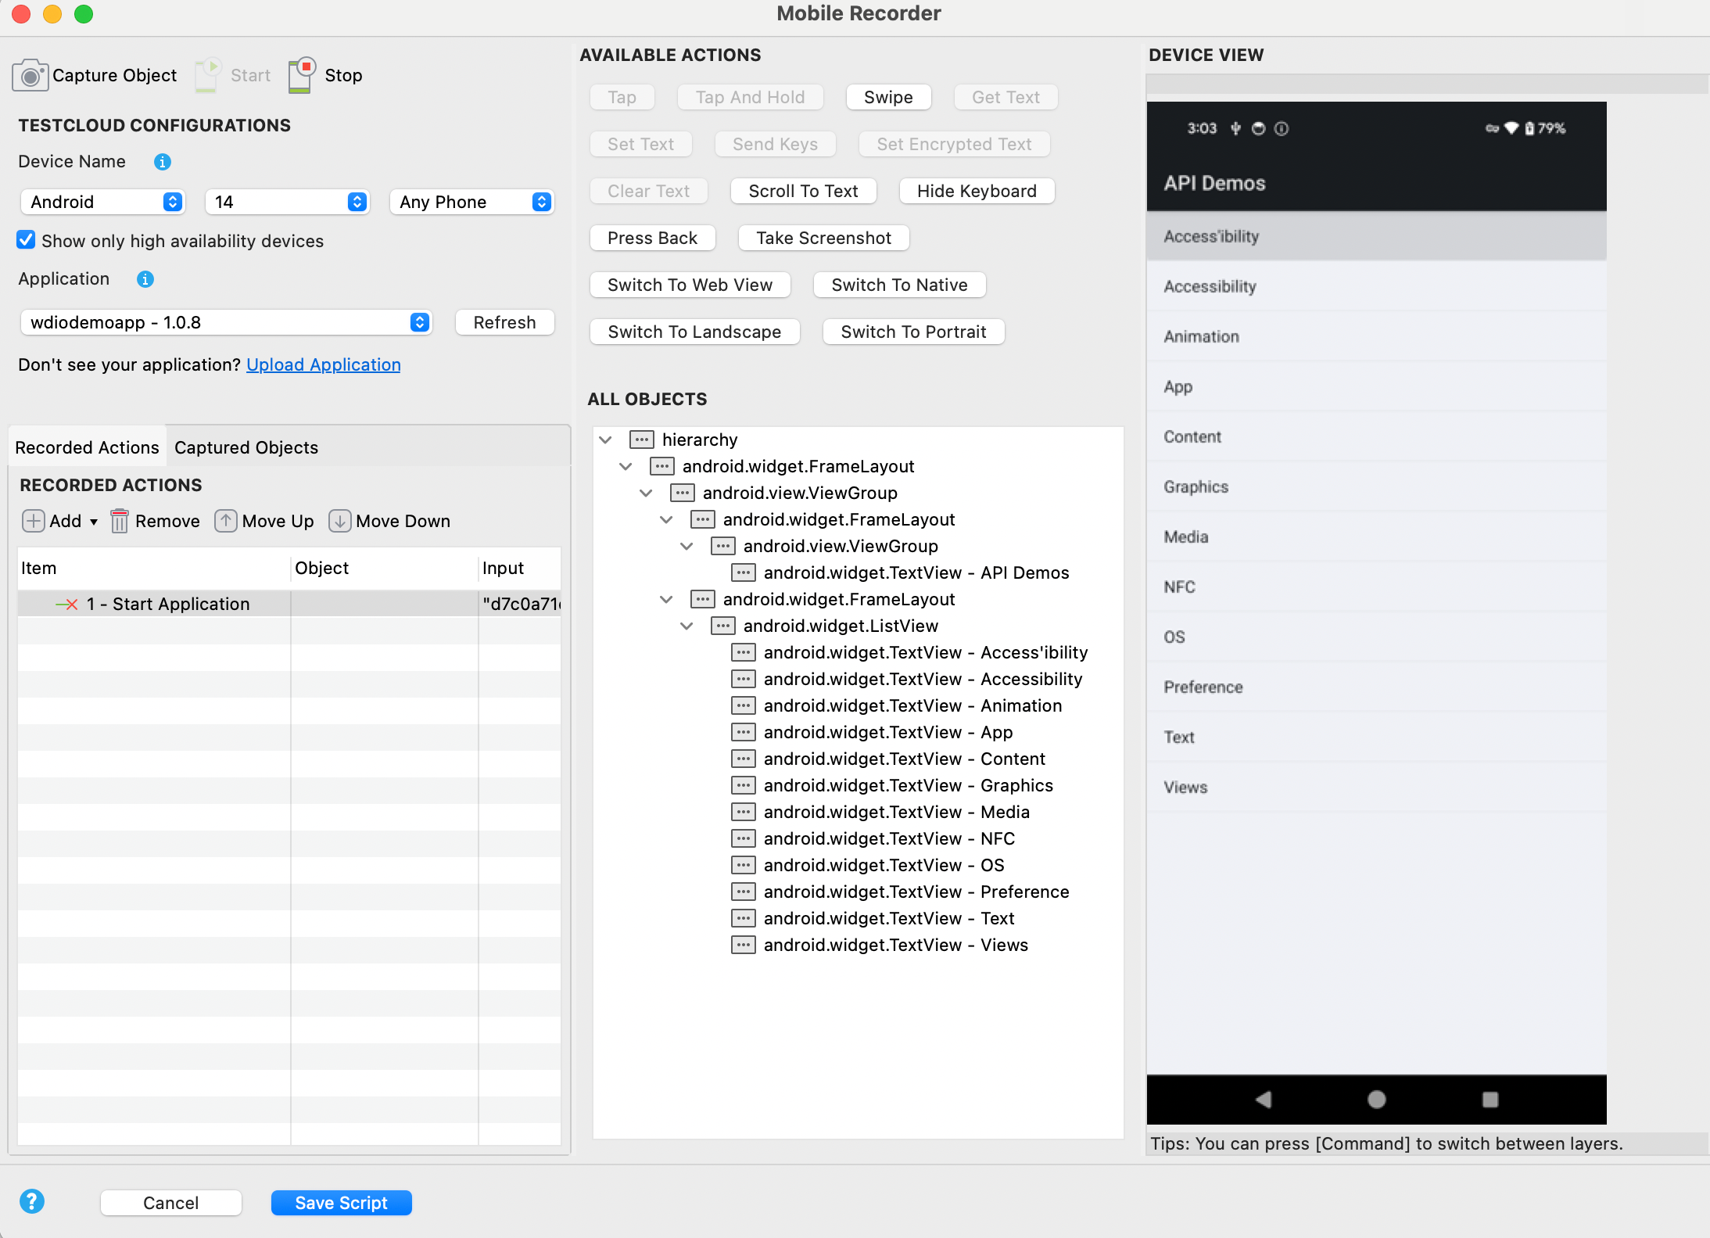
Task: Click the Move Up arrow icon
Action: [x=225, y=521]
